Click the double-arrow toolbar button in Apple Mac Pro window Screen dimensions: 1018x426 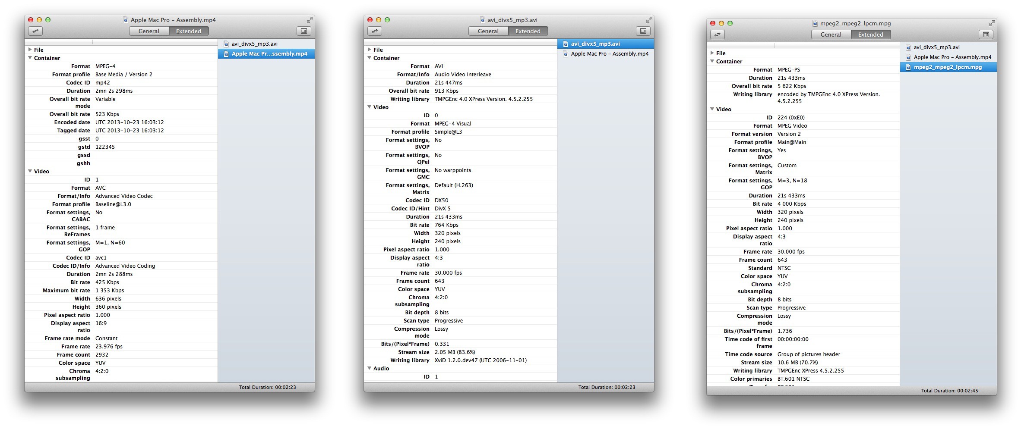(x=35, y=31)
